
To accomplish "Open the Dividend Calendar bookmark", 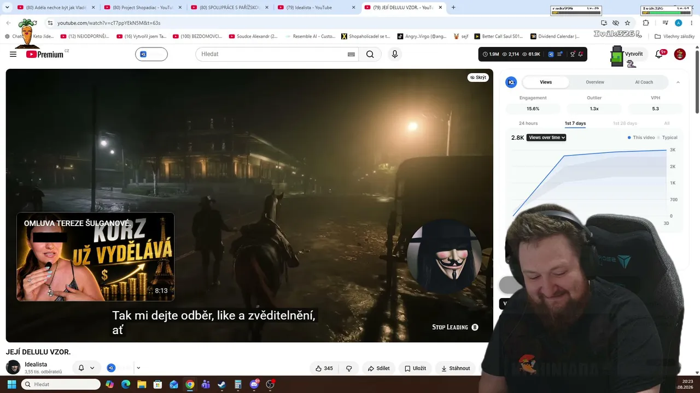I will [555, 37].
